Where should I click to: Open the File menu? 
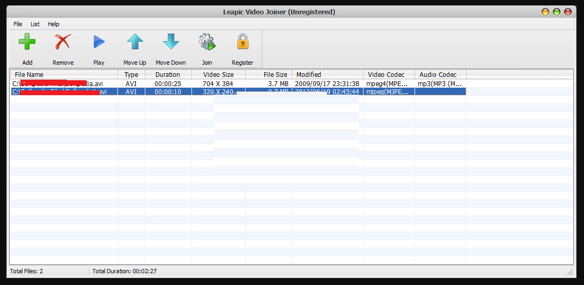pos(18,24)
